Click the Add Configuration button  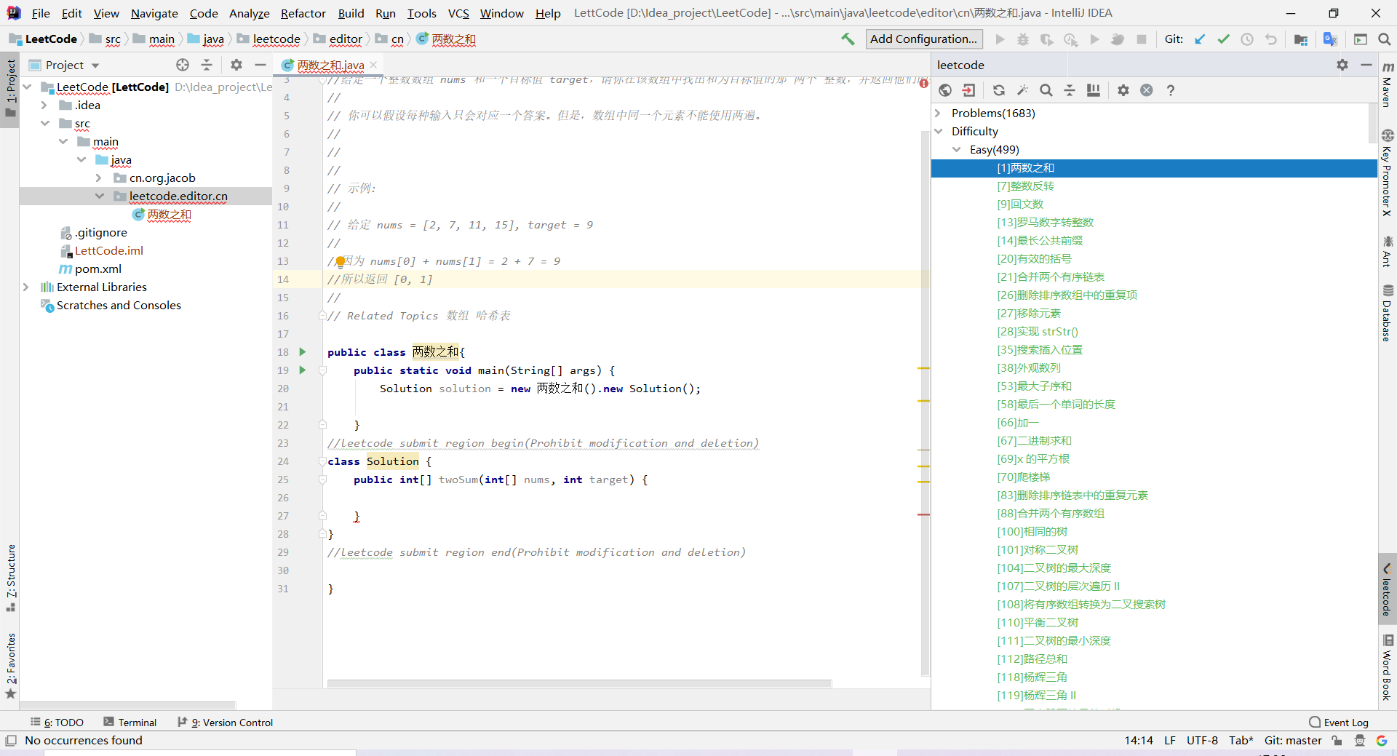[923, 39]
